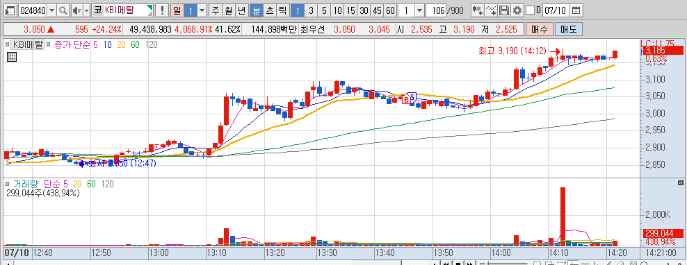Select the highlighted 1-minute interval button
The height and width of the screenshot is (265, 687).
coord(298,10)
